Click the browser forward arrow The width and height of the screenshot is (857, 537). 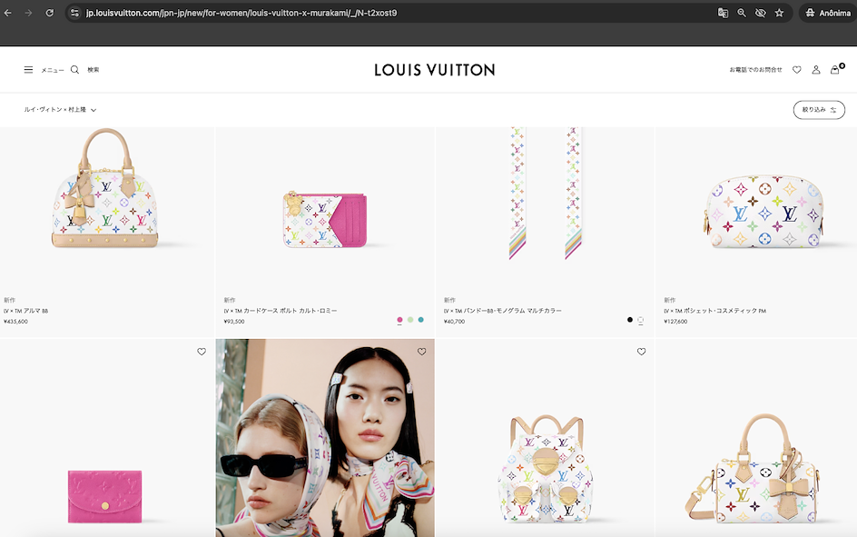click(x=28, y=13)
